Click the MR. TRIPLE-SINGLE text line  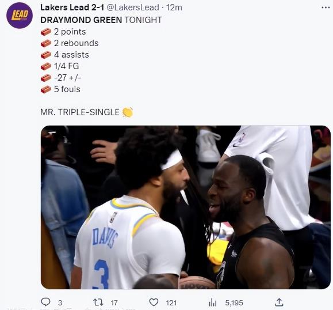80,112
